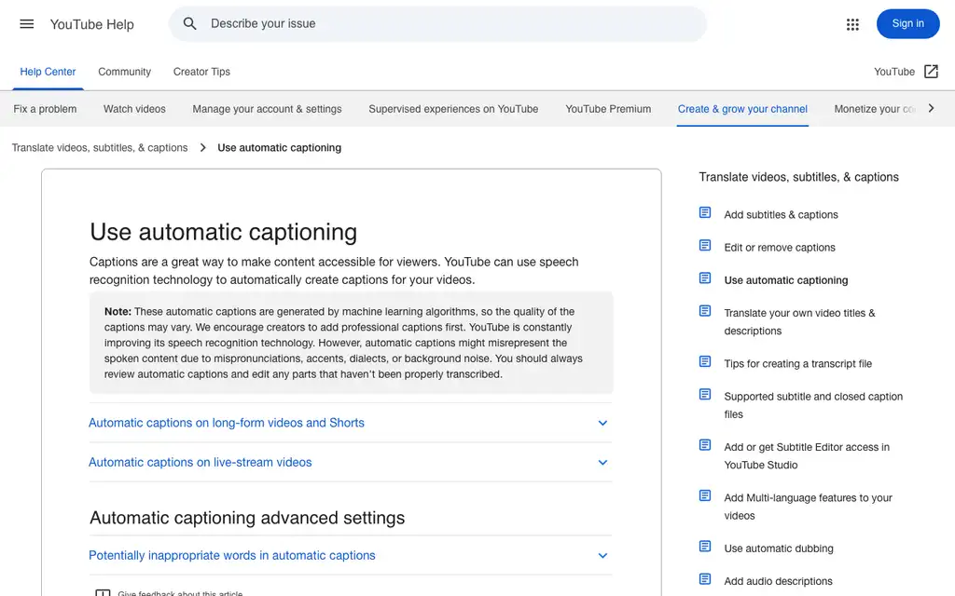955x596 pixels.
Task: Click article icon beside Add audio descriptions
Action: point(705,579)
